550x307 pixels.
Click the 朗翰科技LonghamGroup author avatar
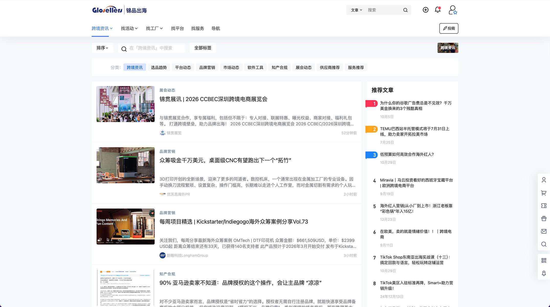(x=163, y=255)
